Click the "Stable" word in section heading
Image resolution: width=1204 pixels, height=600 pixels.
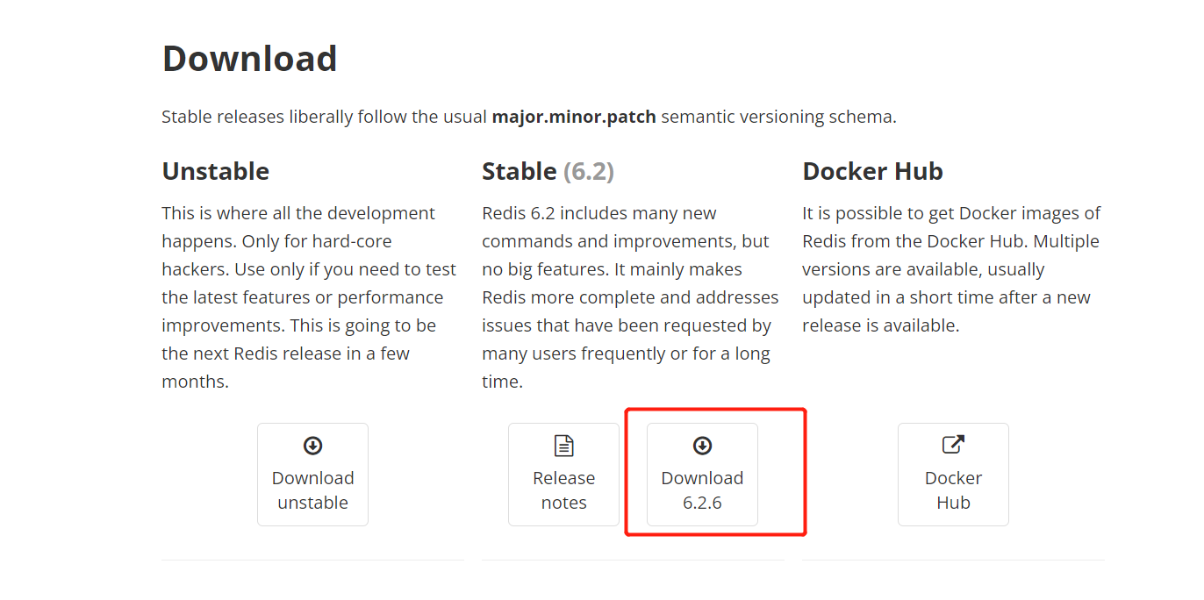click(x=520, y=171)
